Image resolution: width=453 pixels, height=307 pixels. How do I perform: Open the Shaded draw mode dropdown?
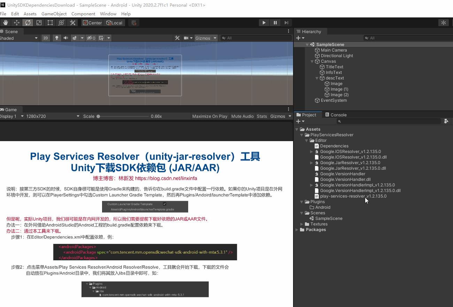pyautogui.click(x=19, y=38)
